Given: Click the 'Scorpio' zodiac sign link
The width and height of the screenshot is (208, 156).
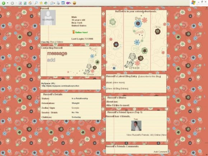Looking at the screenshot, I should [x=75, y=108].
